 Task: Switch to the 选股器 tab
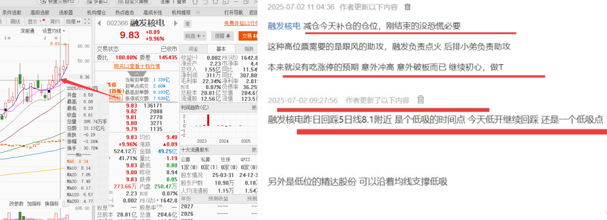click(66, 12)
